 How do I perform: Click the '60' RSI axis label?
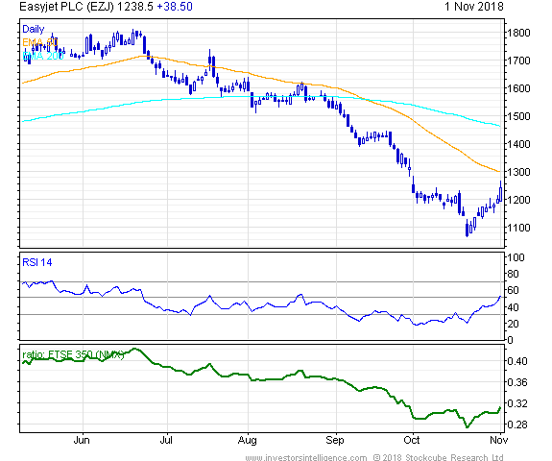[x=513, y=291]
